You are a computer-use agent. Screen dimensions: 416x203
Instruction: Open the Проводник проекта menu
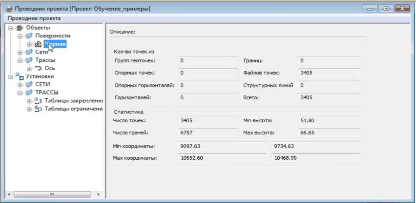[34, 18]
